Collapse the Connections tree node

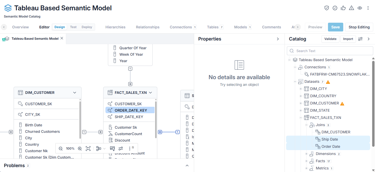pos(295,67)
